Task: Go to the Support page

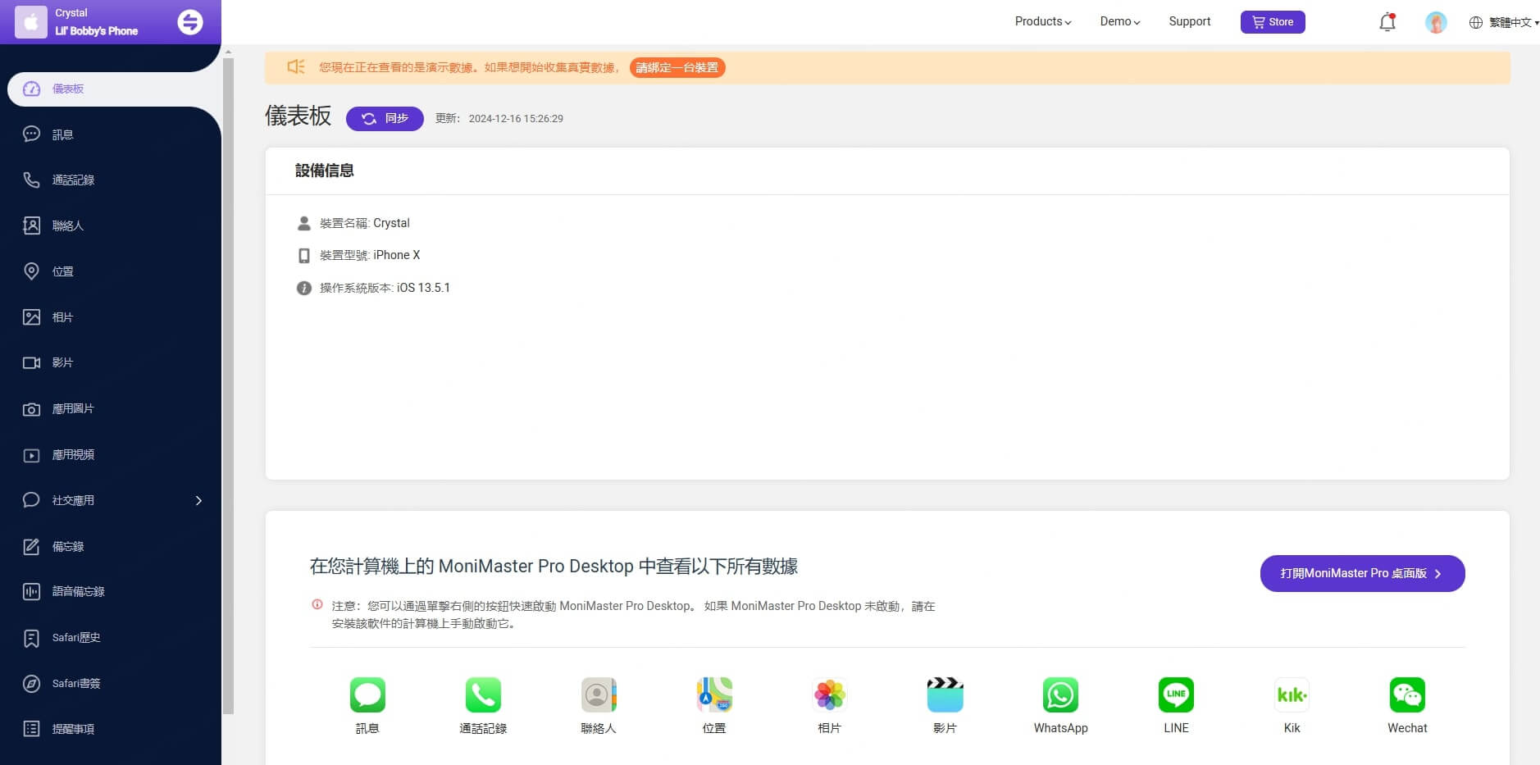Action: click(1190, 21)
